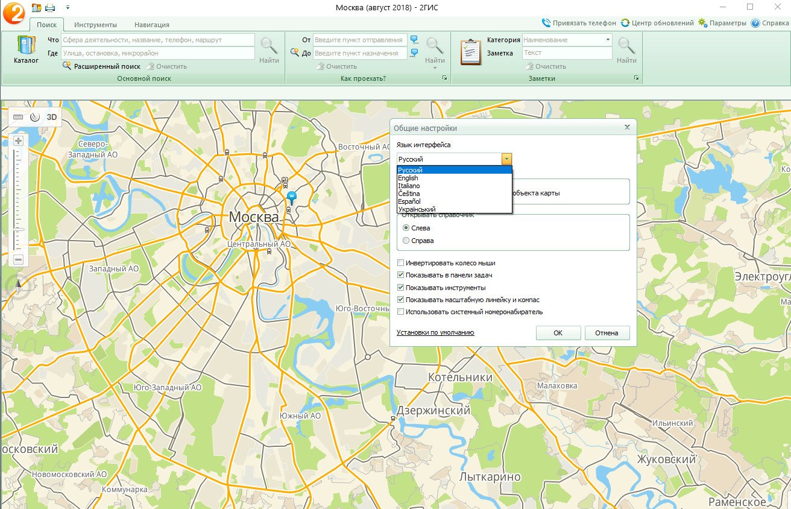Click Установки по умолчанию link
The height and width of the screenshot is (509, 791).
(x=435, y=332)
